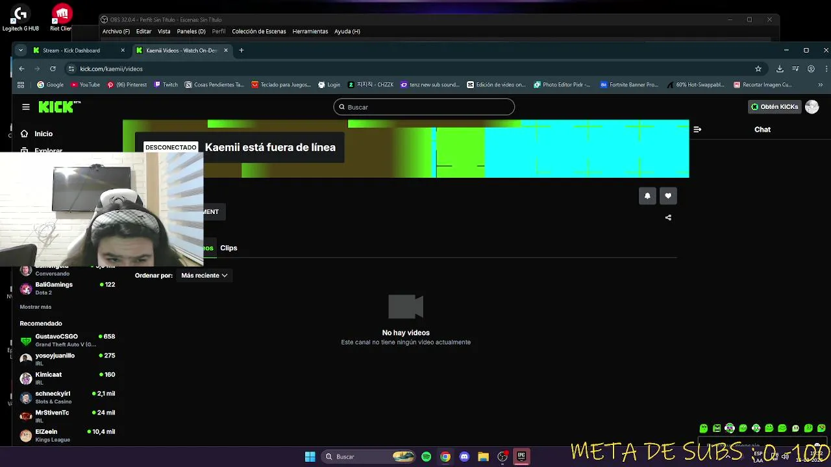Open the apps grid in bookmarks bar

click(21, 84)
